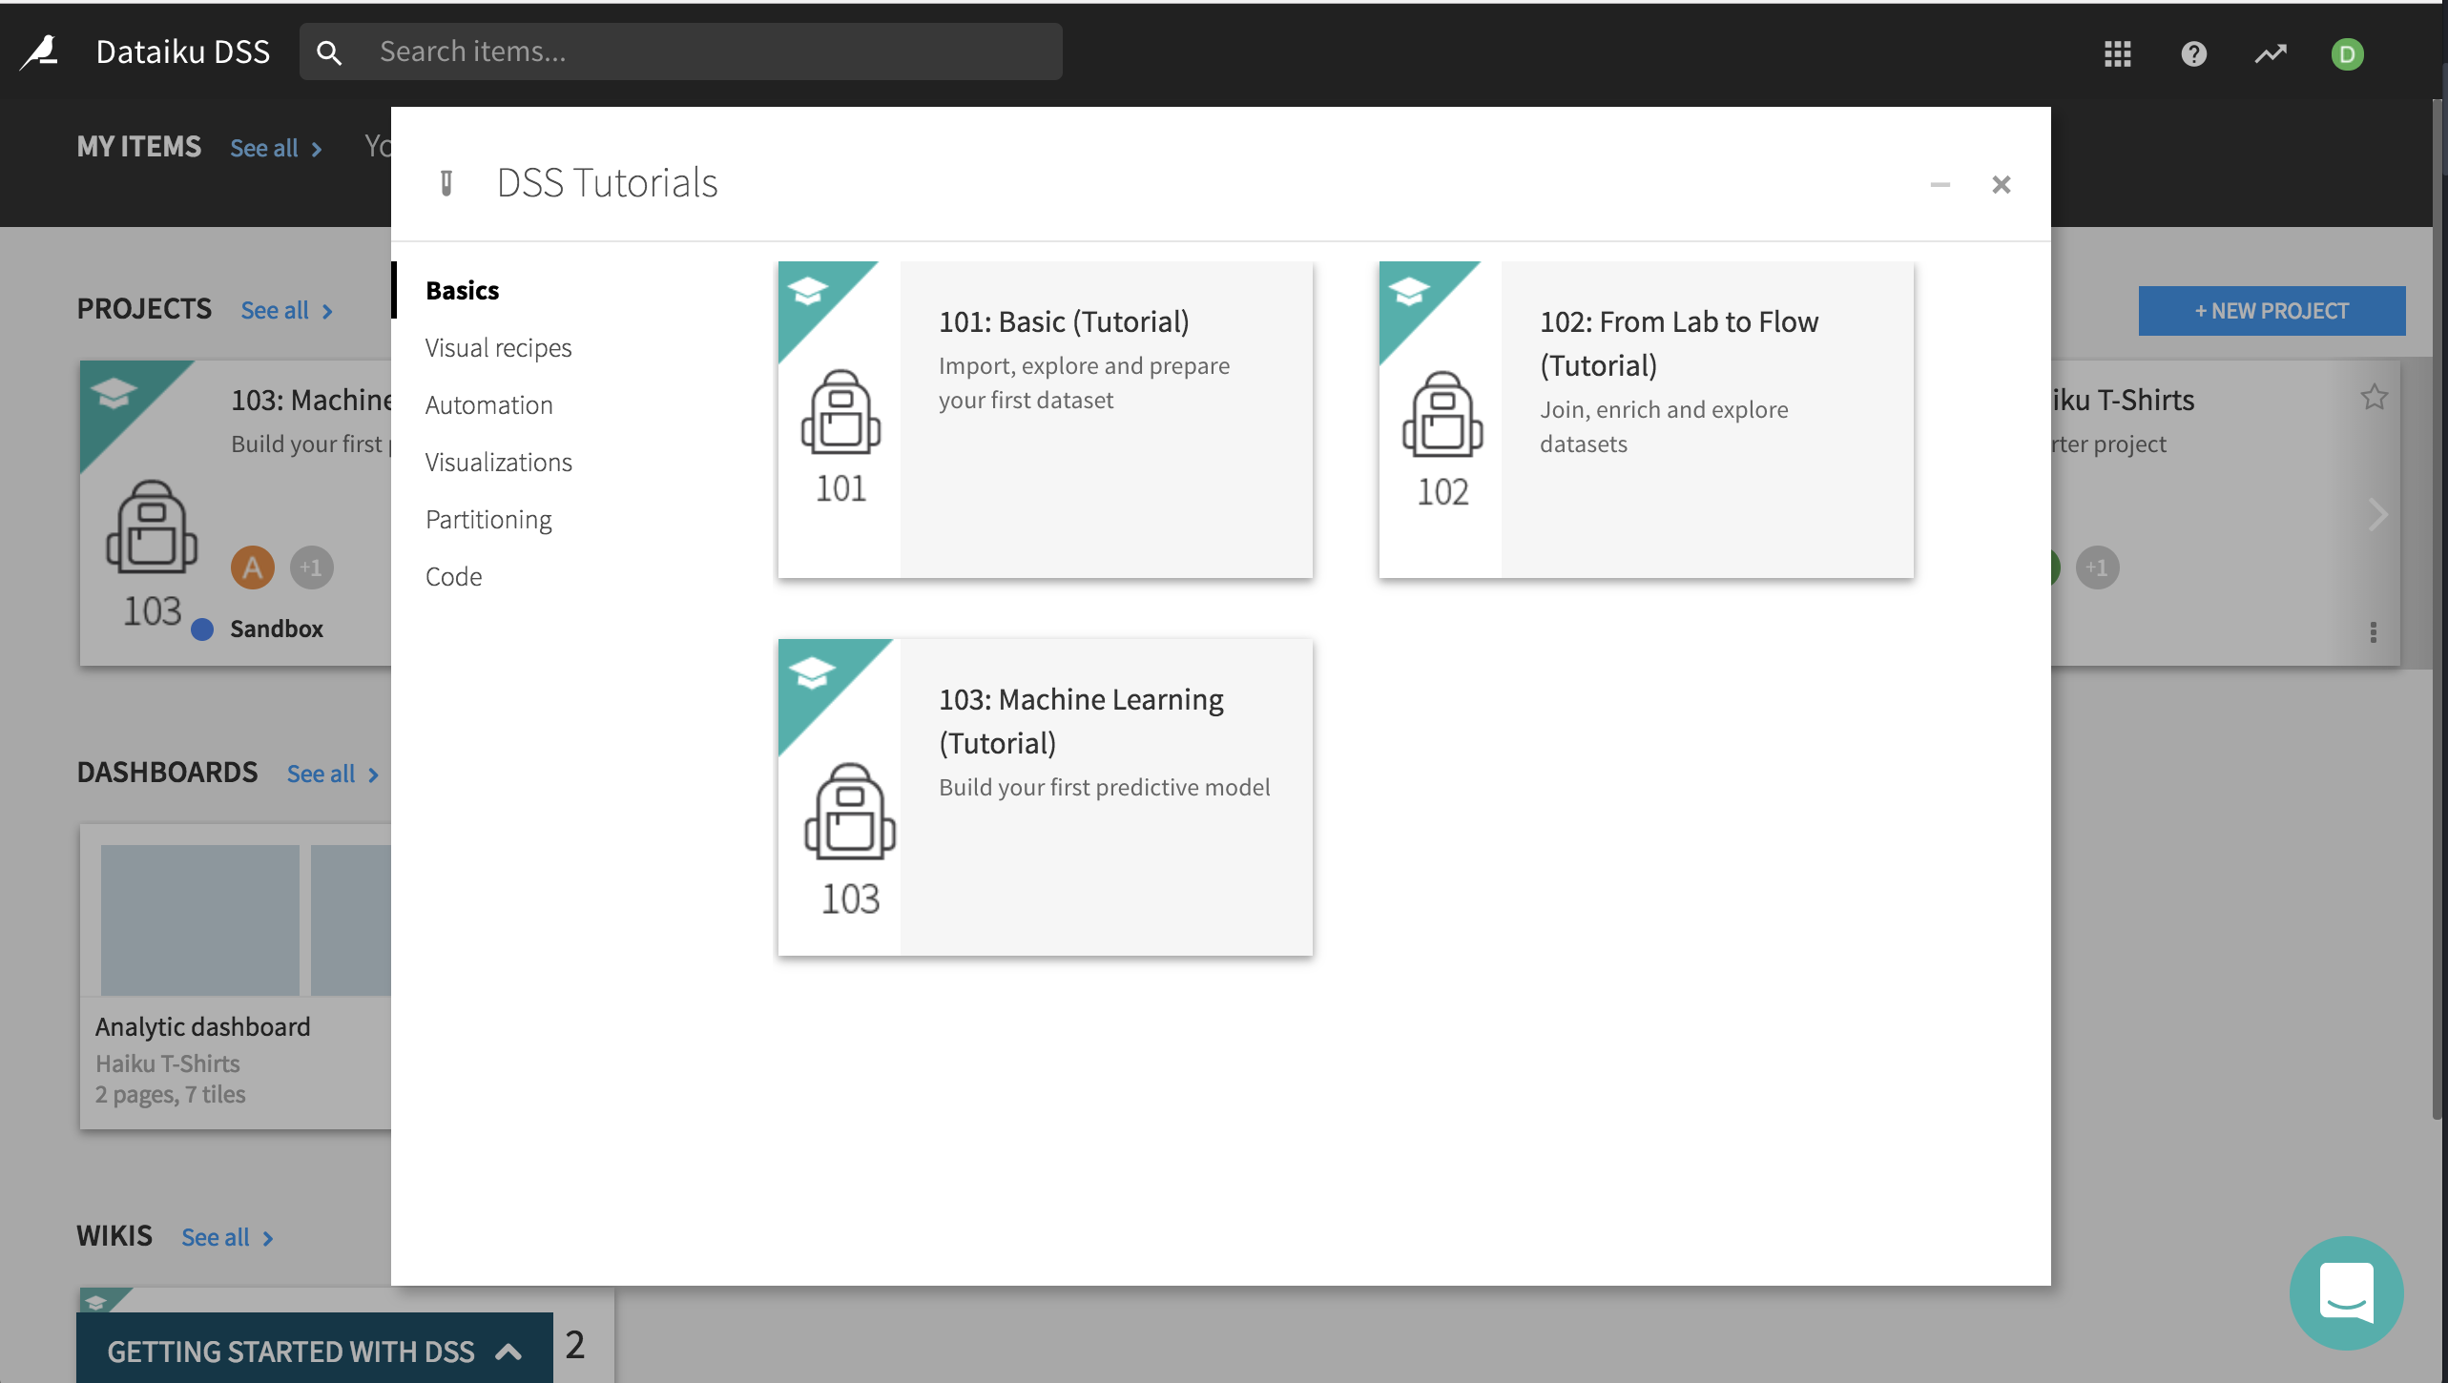Click + NEW PROJECT button
Viewport: 2448px width, 1383px height.
tap(2272, 311)
